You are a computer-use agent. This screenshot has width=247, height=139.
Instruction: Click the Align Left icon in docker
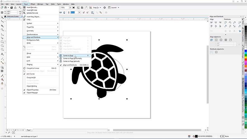coord(212,22)
